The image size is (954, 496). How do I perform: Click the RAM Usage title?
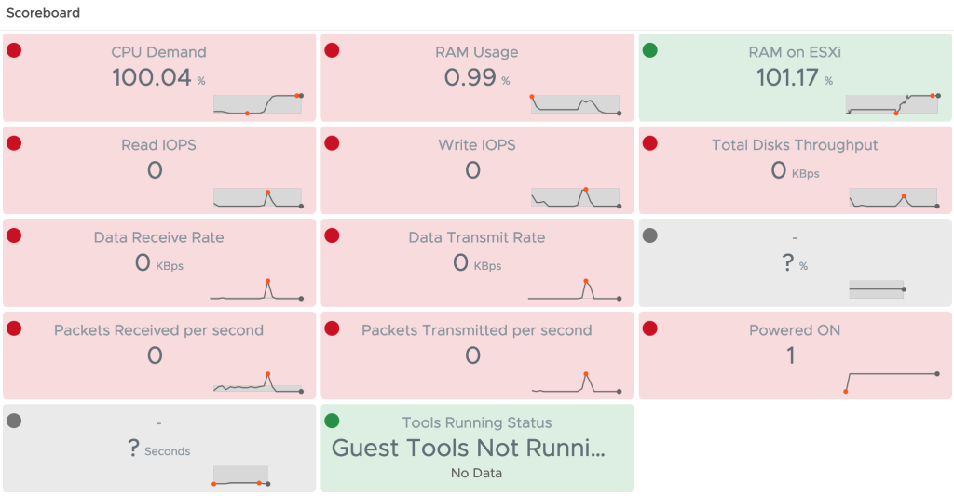coord(477,52)
